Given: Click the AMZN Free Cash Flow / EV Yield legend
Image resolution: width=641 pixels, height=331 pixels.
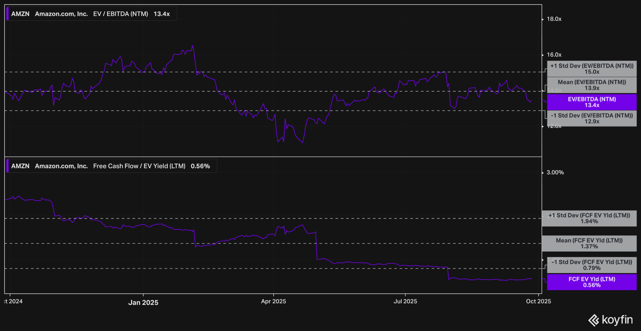Looking at the screenshot, I should click(112, 166).
